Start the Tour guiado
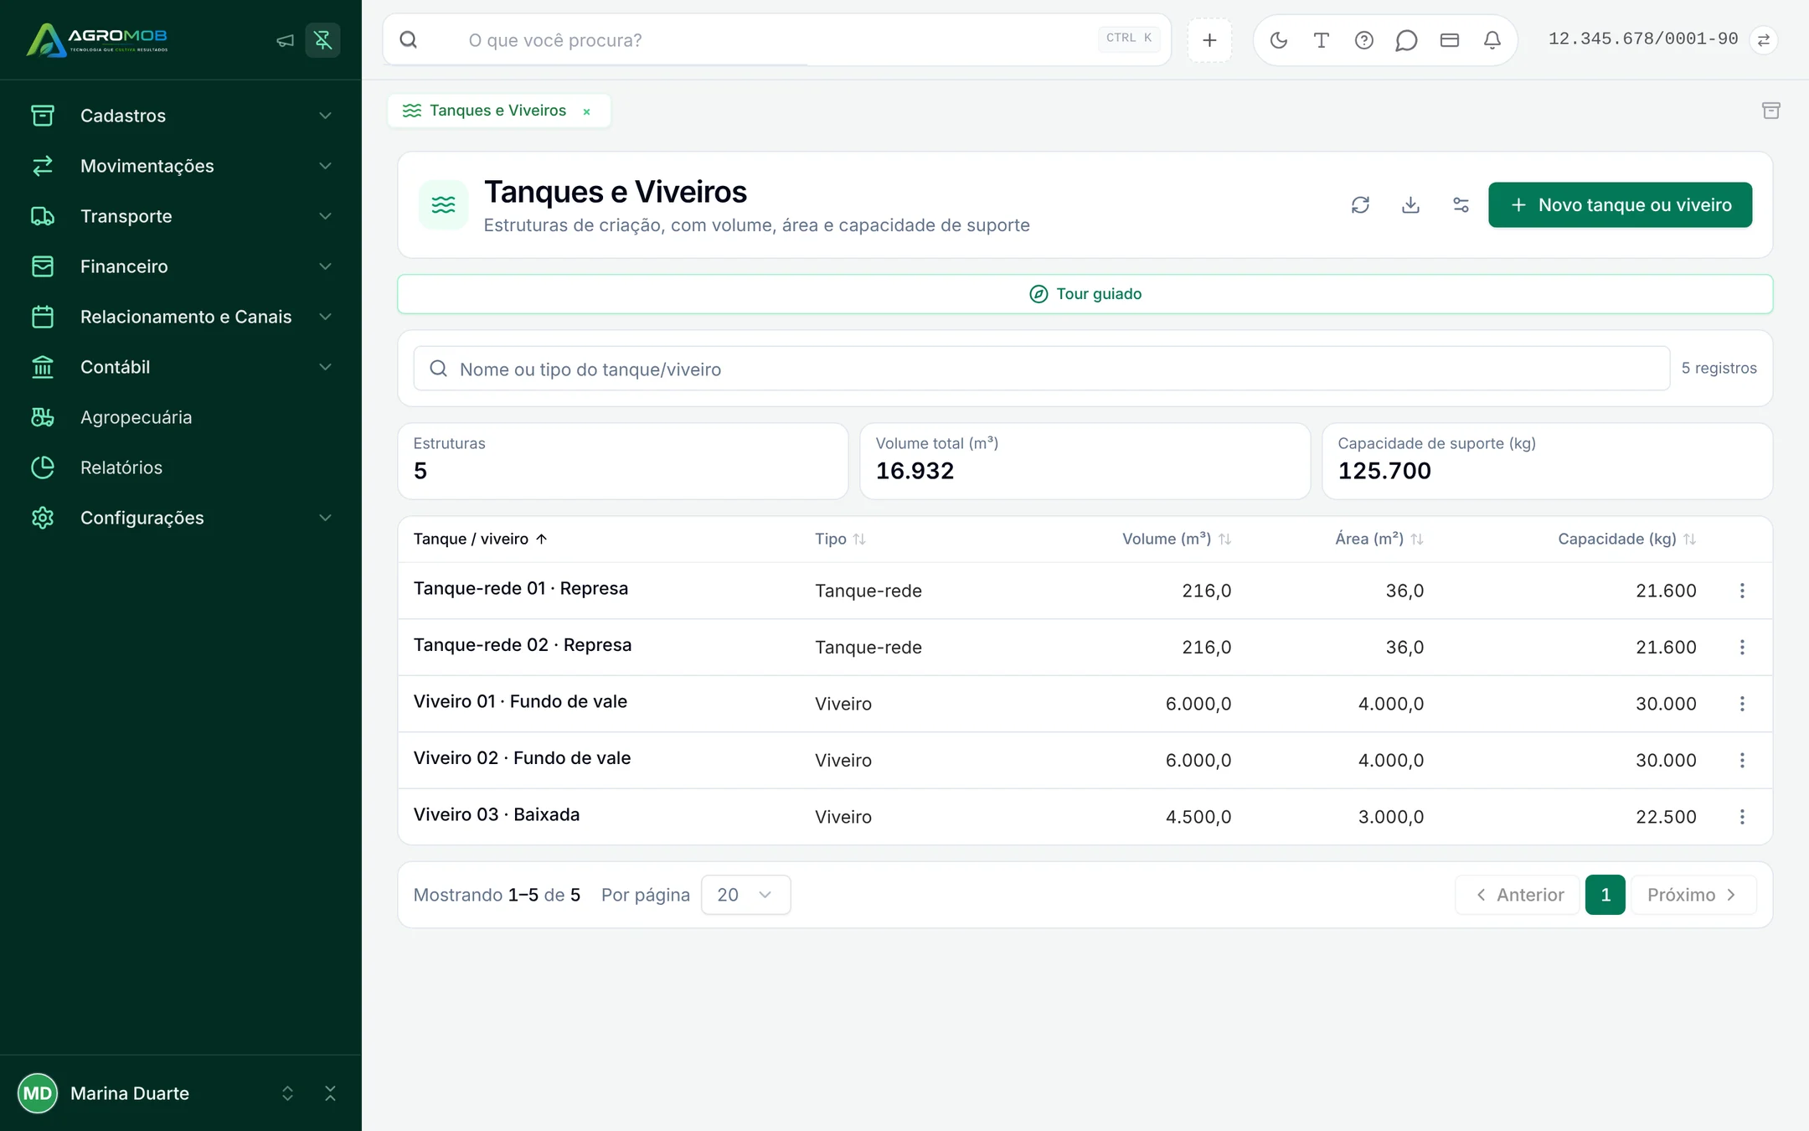Viewport: 1809px width, 1131px height. click(x=1085, y=294)
